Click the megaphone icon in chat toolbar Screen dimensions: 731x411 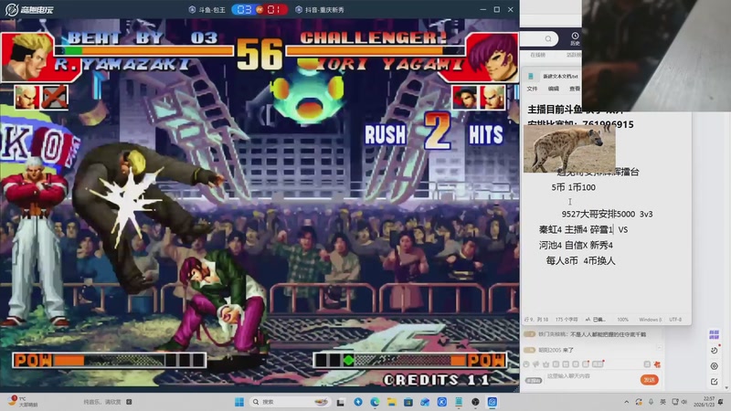point(536,364)
